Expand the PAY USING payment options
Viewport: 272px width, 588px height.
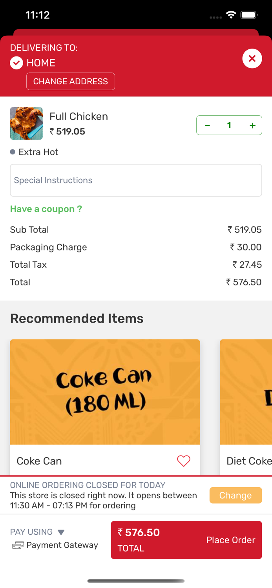(31, 532)
